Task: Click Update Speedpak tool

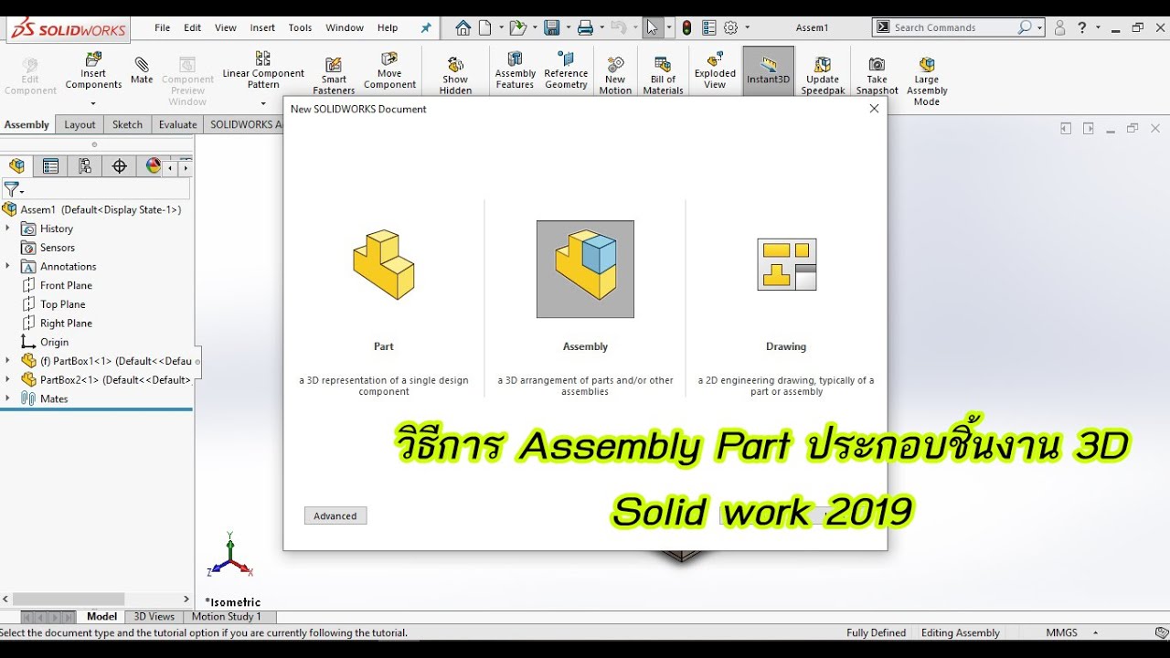Action: [x=823, y=75]
